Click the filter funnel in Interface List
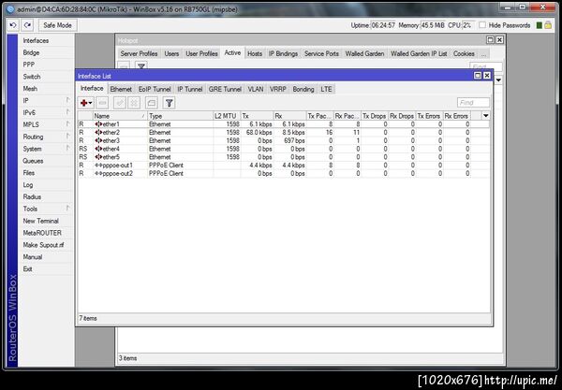The image size is (562, 390). 169,103
